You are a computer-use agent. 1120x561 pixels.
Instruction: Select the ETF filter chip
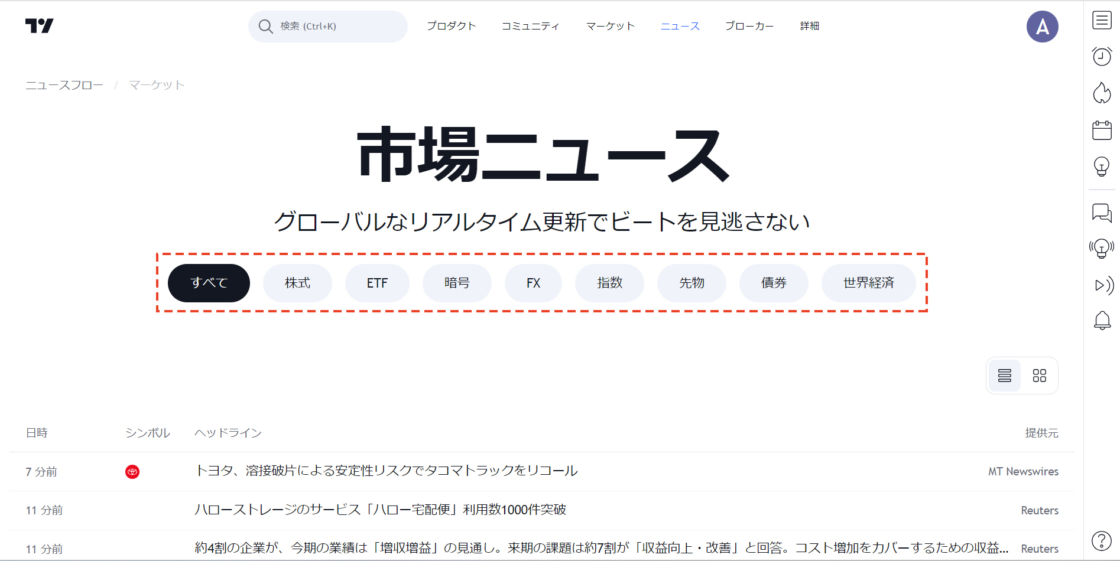tap(377, 283)
